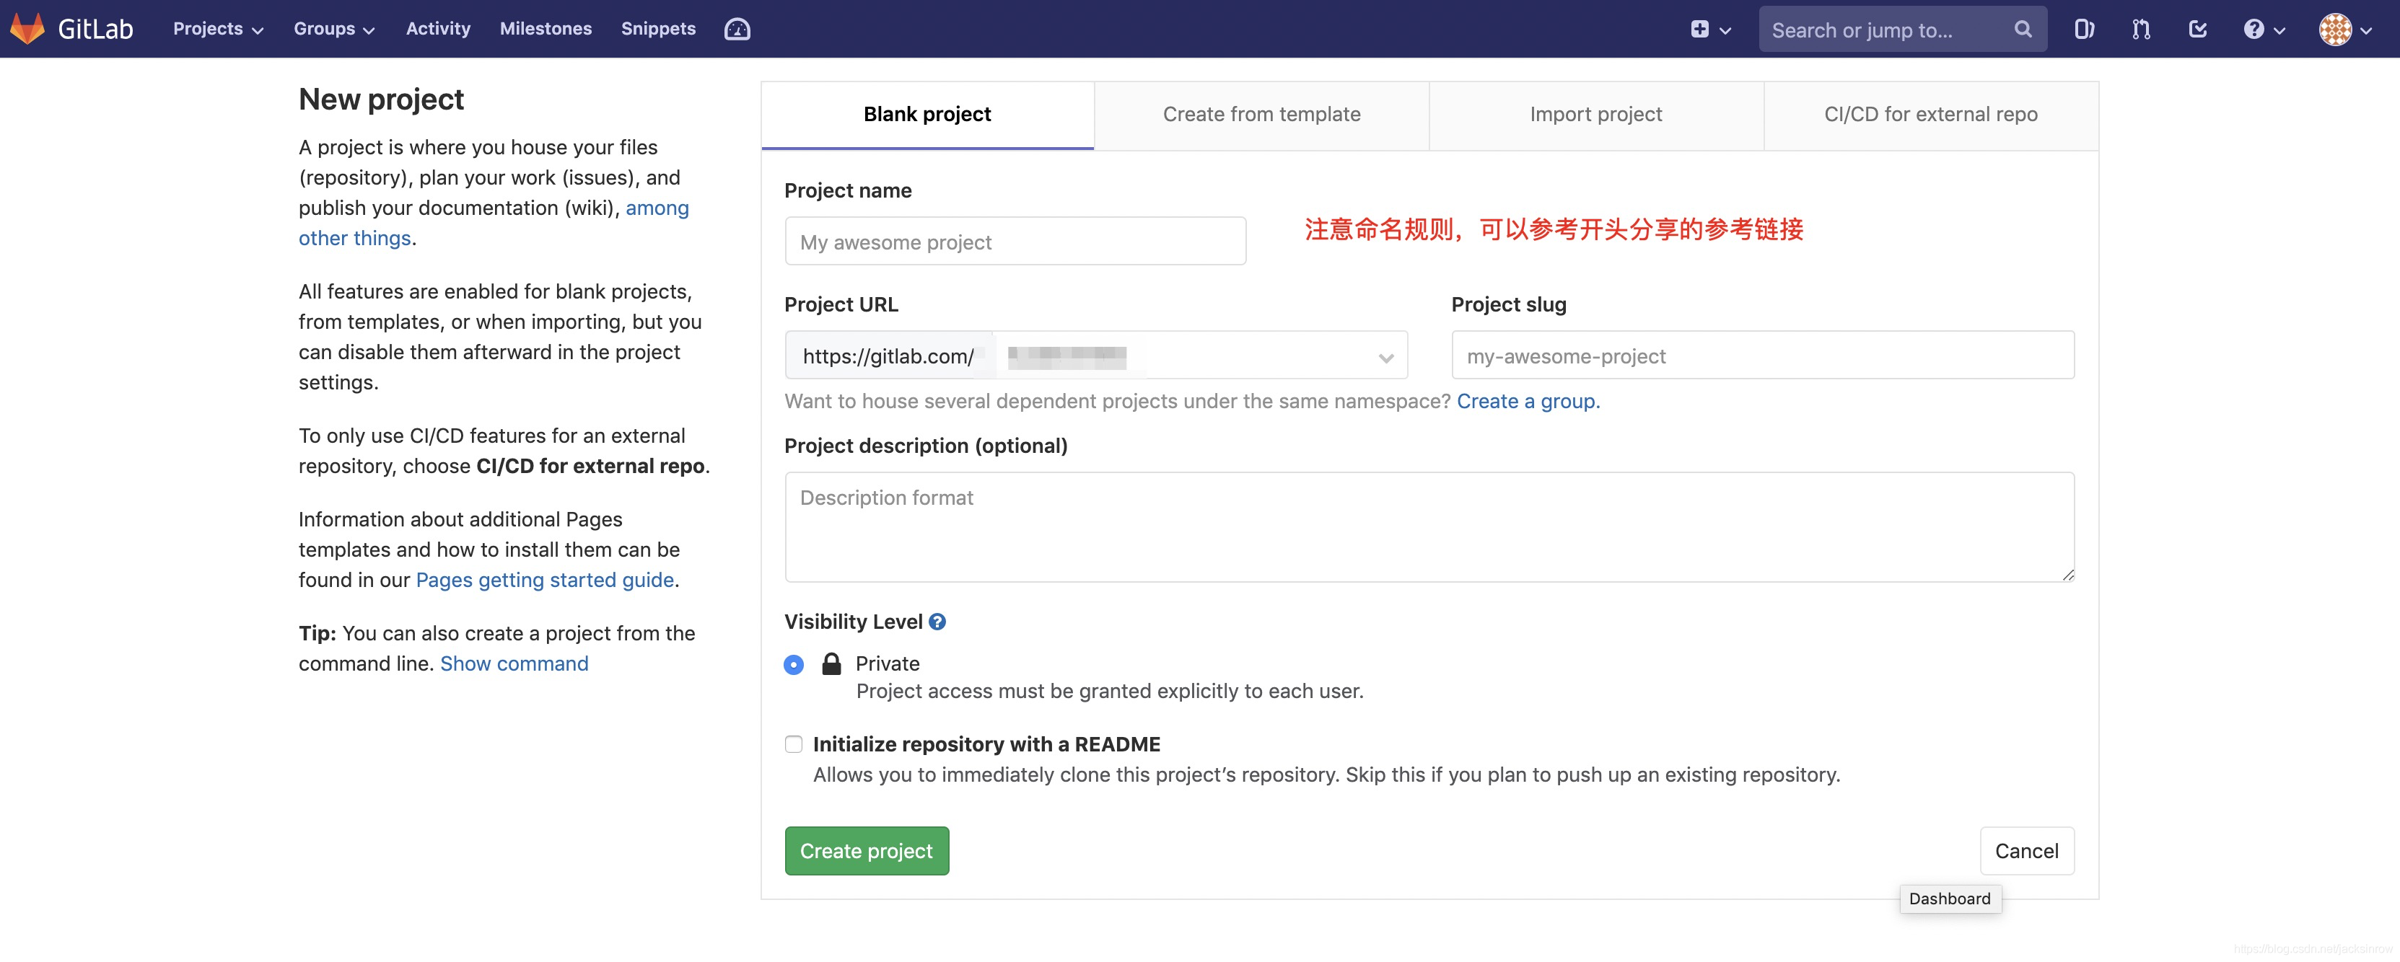Screen dimensions: 2400x962
Task: Click the Visibility Level help icon
Action: click(x=937, y=621)
